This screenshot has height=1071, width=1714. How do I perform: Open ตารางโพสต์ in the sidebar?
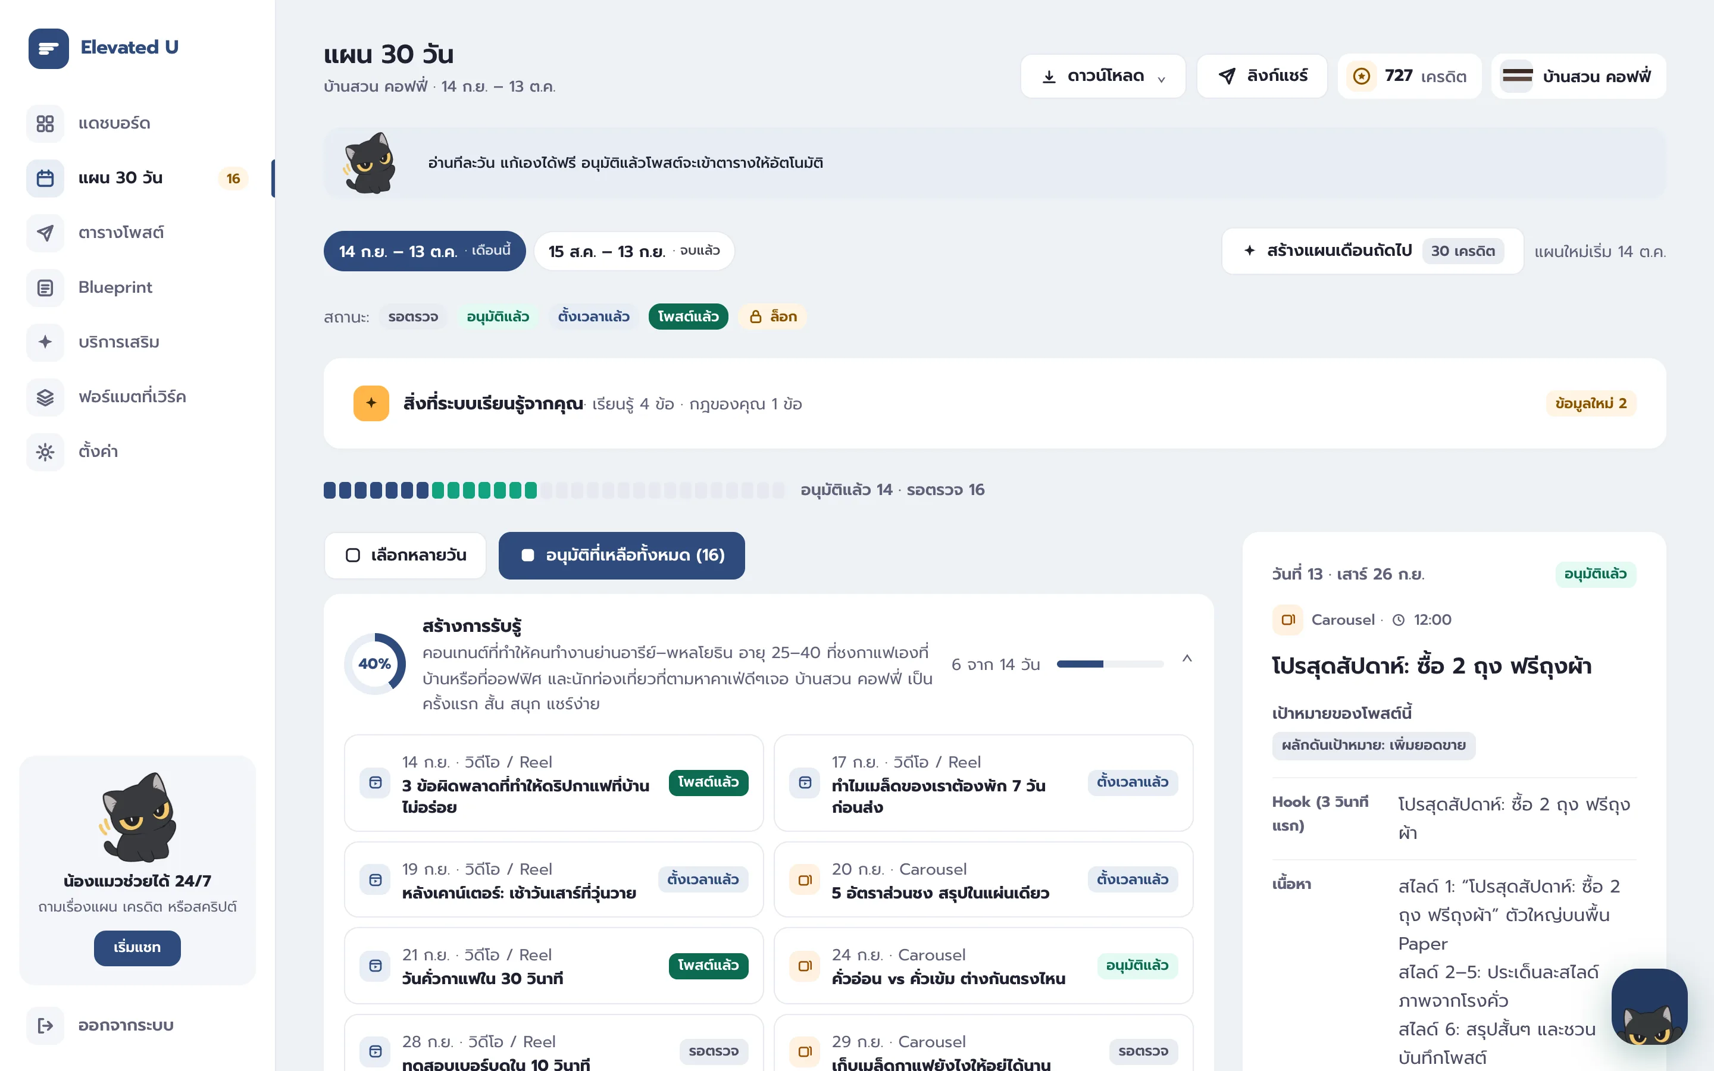point(137,232)
